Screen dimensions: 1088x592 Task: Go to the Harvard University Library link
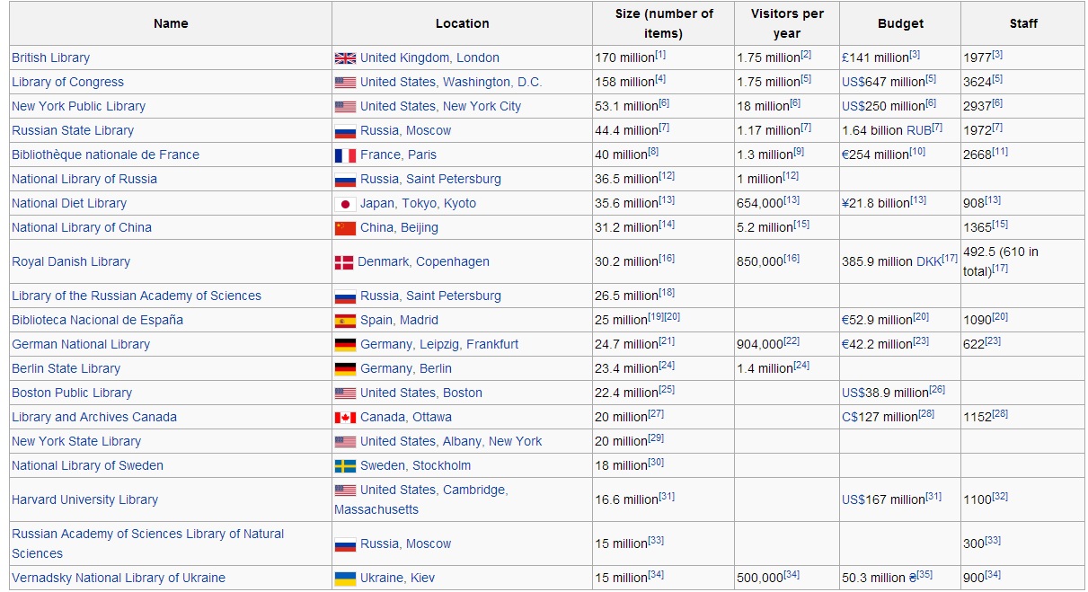coord(84,499)
